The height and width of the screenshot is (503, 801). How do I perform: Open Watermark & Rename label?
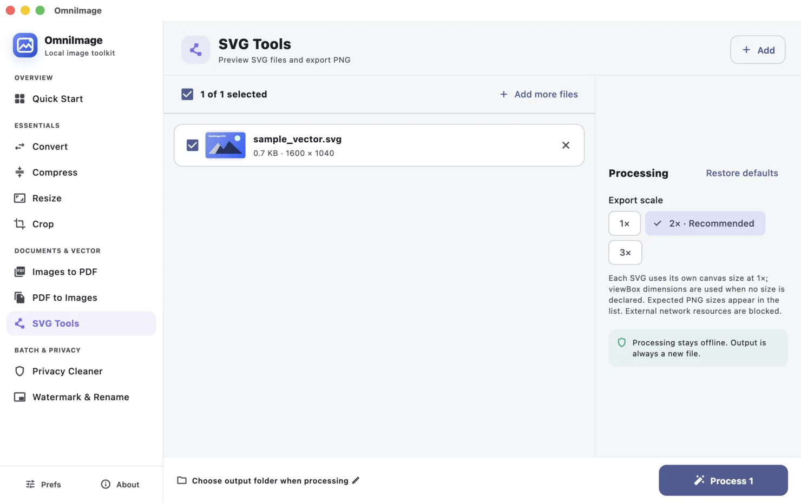tap(81, 397)
